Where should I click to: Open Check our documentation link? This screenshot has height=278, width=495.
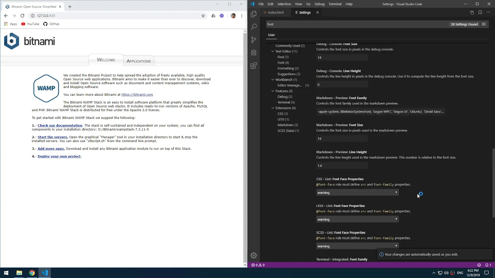(x=60, y=125)
